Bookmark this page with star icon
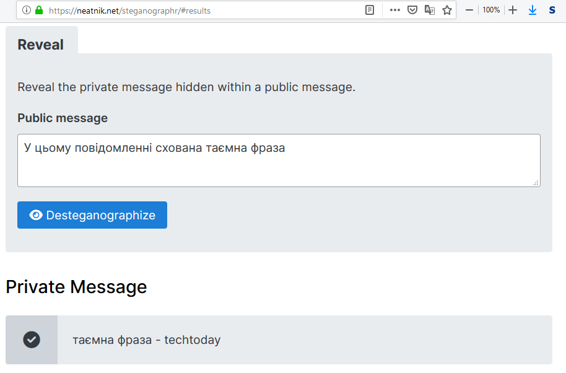 pyautogui.click(x=446, y=11)
